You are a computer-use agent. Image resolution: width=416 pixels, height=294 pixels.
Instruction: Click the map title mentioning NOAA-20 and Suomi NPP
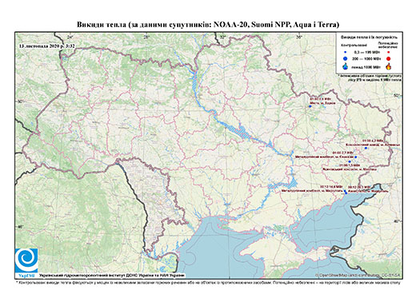pos(208,25)
